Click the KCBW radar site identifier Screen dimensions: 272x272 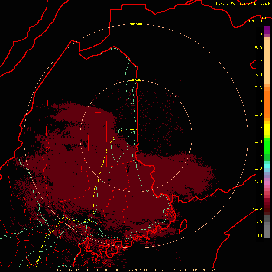[177, 270]
